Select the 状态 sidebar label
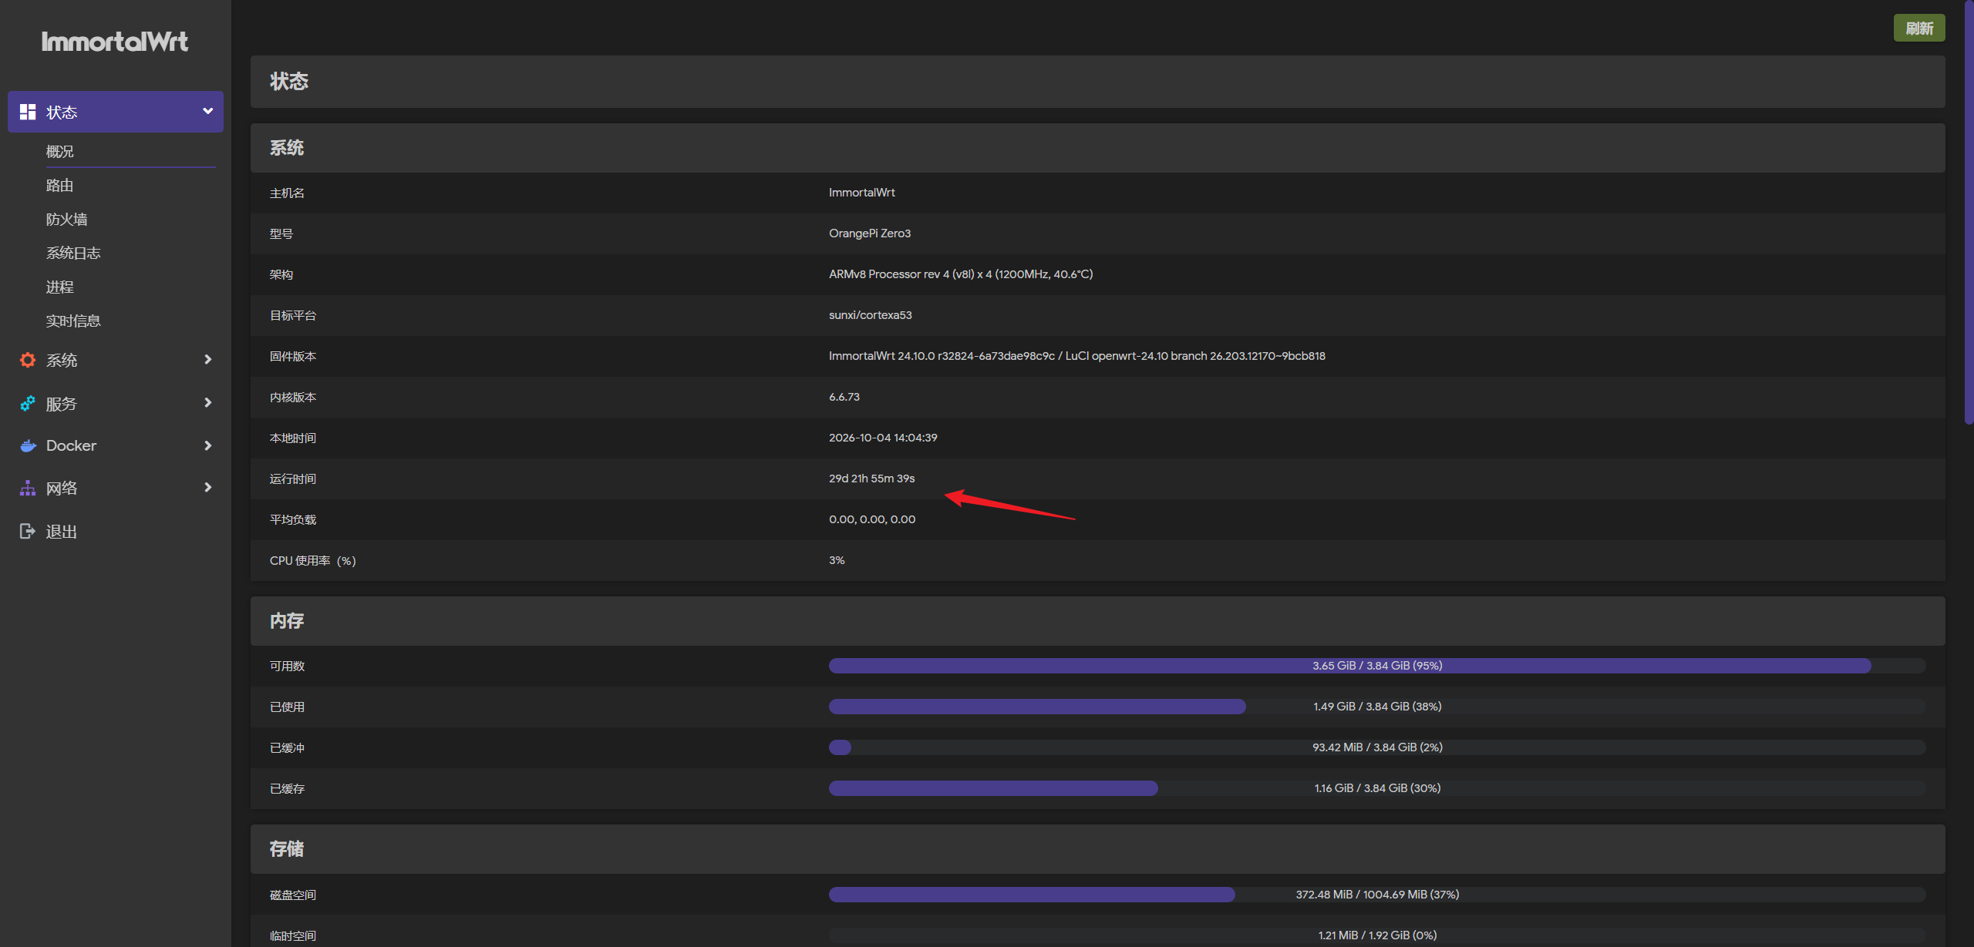 (62, 112)
